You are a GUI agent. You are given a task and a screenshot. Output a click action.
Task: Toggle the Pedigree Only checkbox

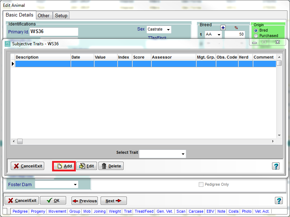click(x=201, y=184)
